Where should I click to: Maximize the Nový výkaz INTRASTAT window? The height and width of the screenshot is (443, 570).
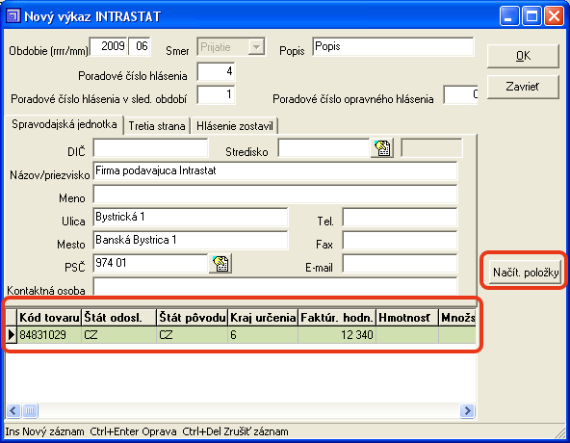click(531, 16)
